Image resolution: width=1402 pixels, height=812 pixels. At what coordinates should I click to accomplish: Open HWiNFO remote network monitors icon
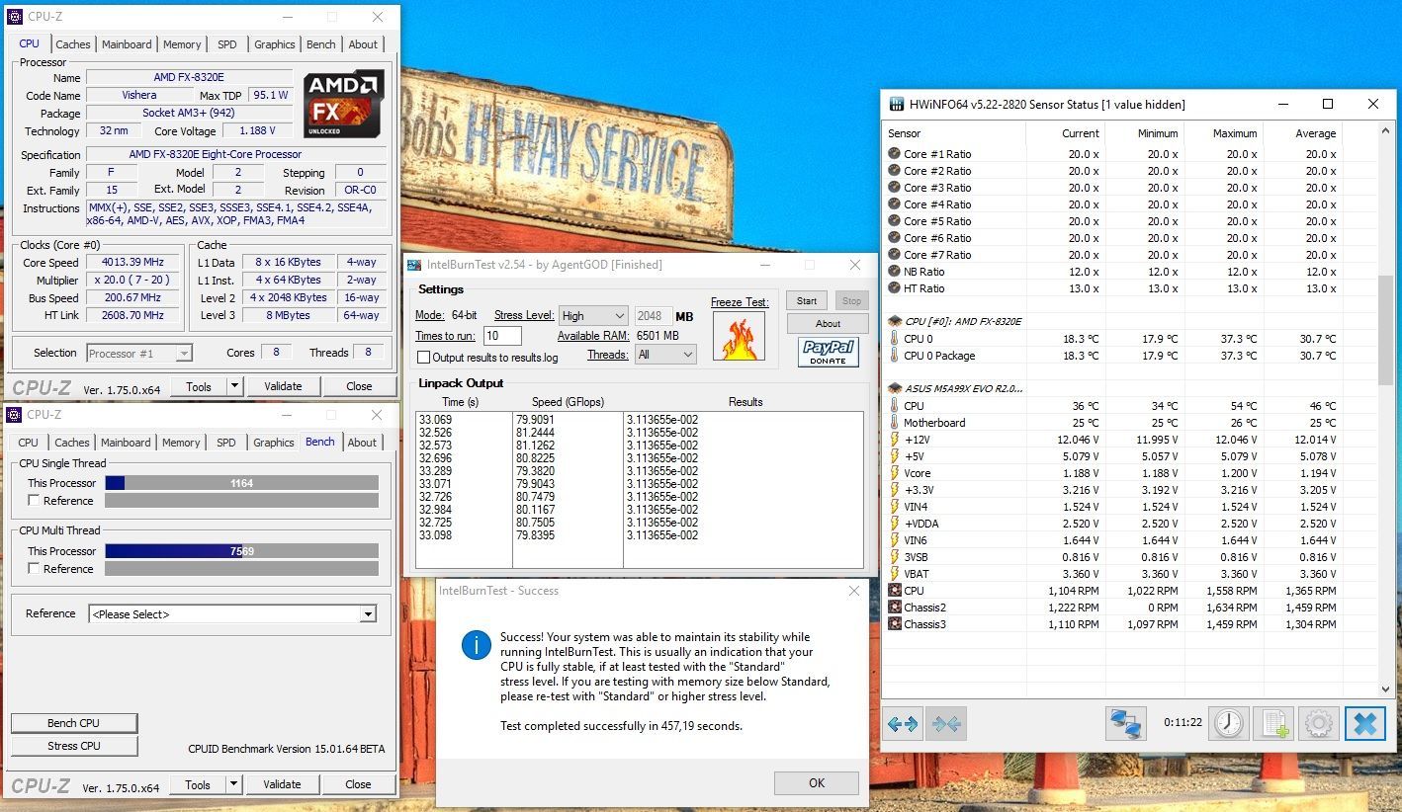point(1125,724)
